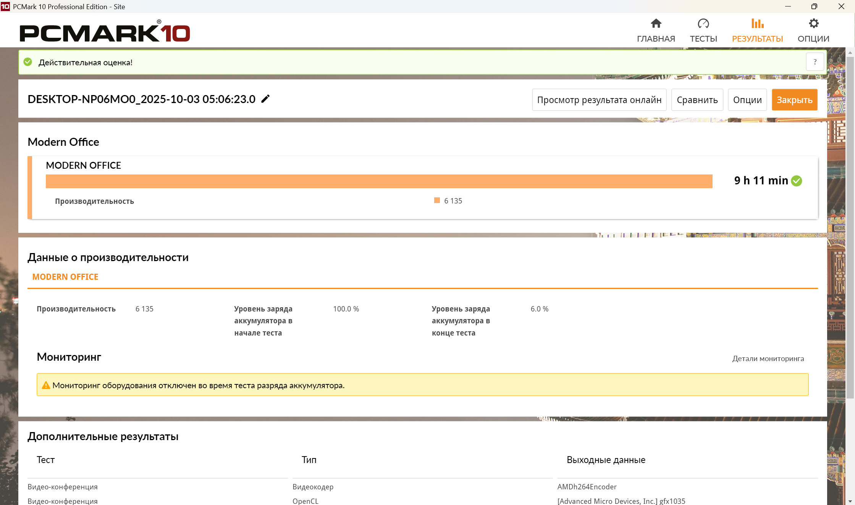Click the yellow warning triangle icon

(46, 385)
